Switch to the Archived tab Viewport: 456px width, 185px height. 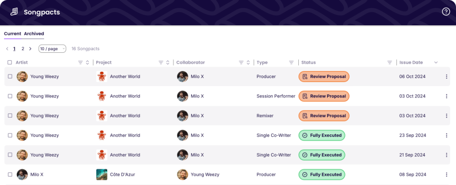[34, 34]
